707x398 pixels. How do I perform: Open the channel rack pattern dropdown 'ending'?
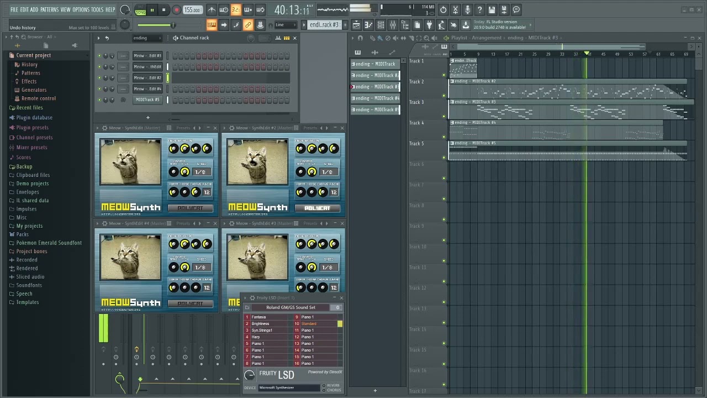146,38
